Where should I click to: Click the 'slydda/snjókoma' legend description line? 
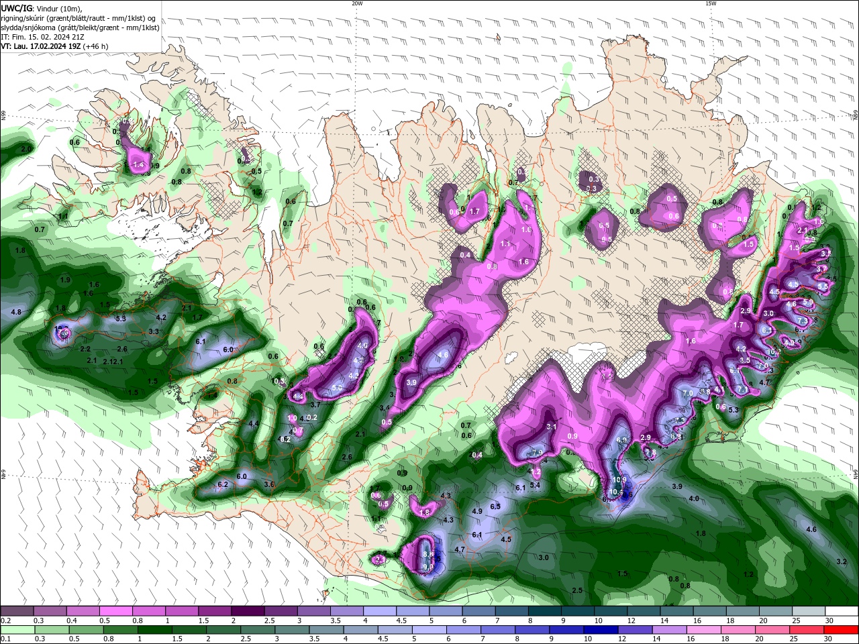click(x=80, y=28)
